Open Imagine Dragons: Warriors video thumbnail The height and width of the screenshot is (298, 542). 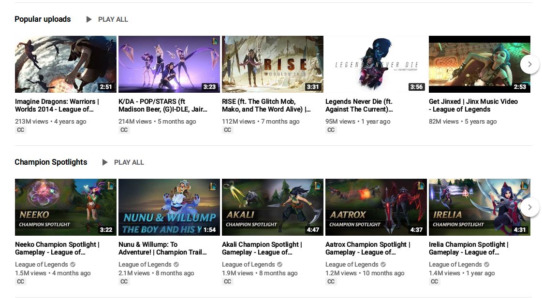point(66,64)
